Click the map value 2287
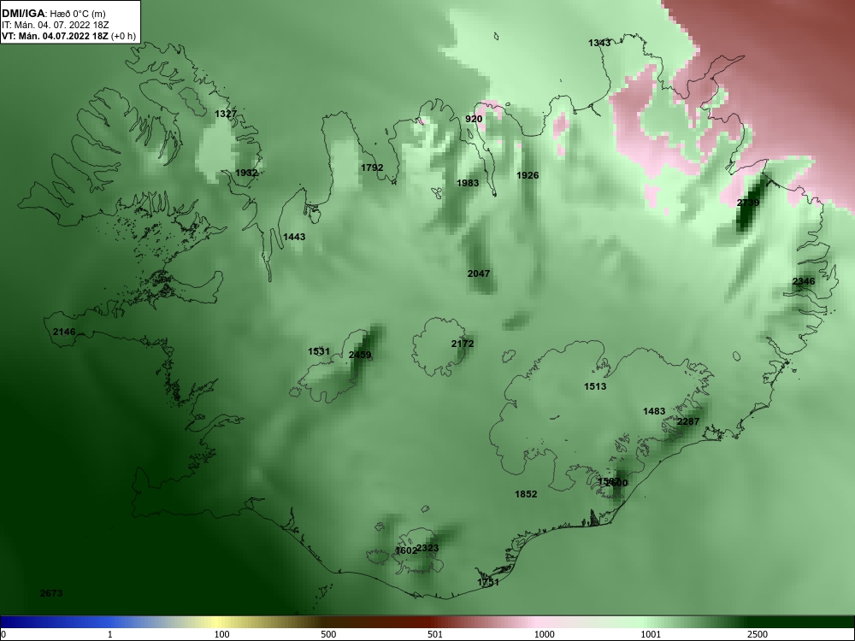 pyautogui.click(x=688, y=422)
